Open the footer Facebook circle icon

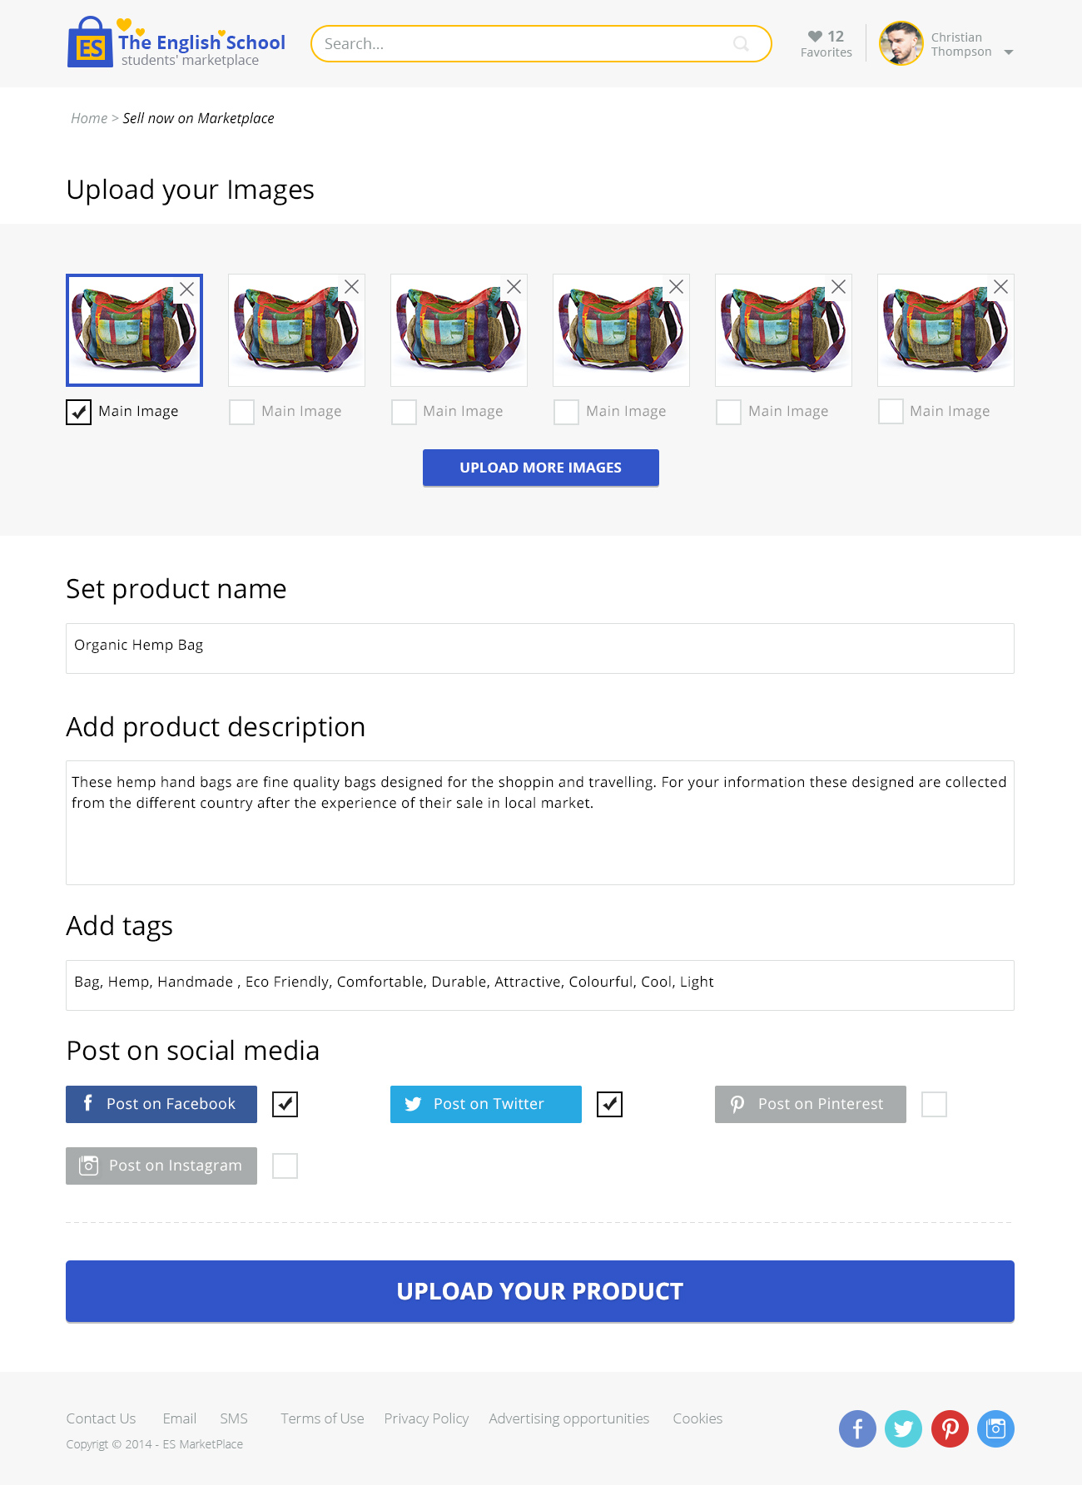[x=857, y=1428]
